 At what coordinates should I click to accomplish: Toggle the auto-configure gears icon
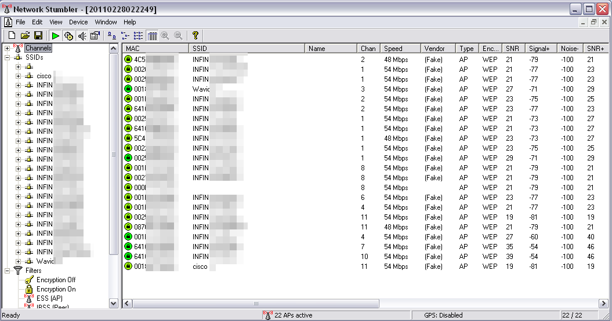coord(68,36)
